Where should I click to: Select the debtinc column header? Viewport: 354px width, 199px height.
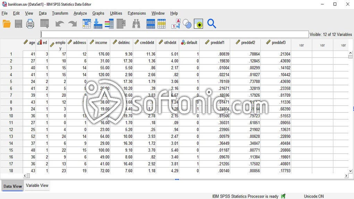point(121,45)
